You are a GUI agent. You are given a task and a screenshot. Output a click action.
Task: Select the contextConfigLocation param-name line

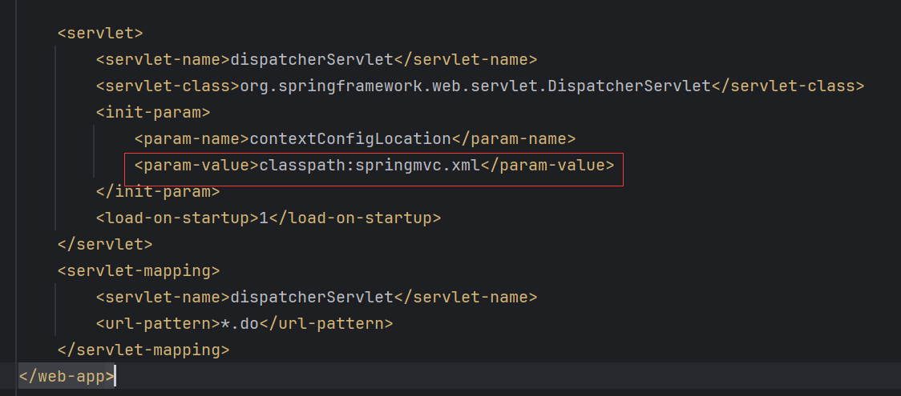[354, 138]
